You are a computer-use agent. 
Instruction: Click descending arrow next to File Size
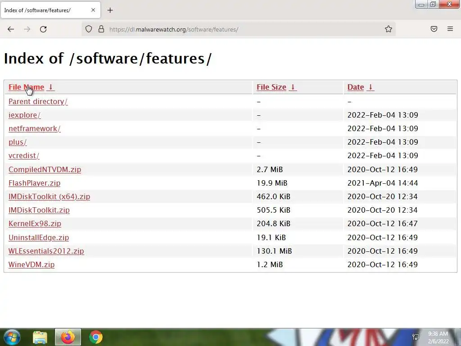pyautogui.click(x=293, y=87)
